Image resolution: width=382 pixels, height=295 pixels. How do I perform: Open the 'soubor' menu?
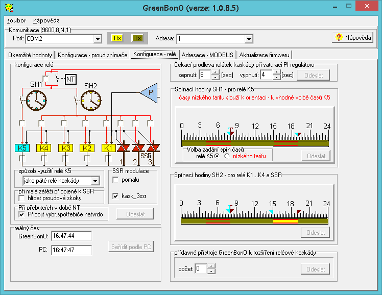click(17, 20)
